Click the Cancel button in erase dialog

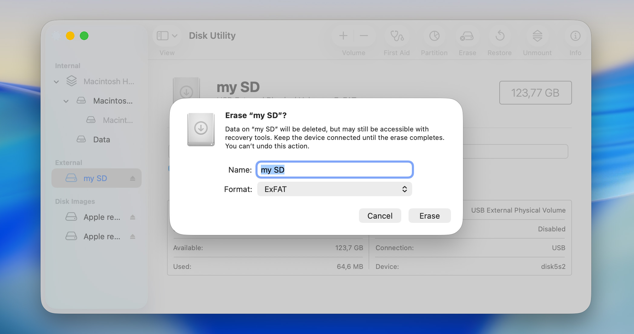click(380, 216)
